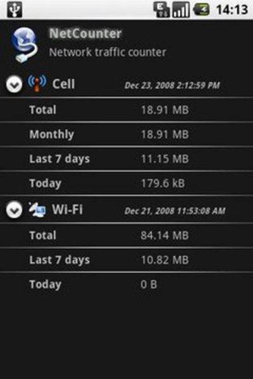Select Cell Last 7 days 11.15 MB
This screenshot has width=253, height=379.
click(x=126, y=159)
